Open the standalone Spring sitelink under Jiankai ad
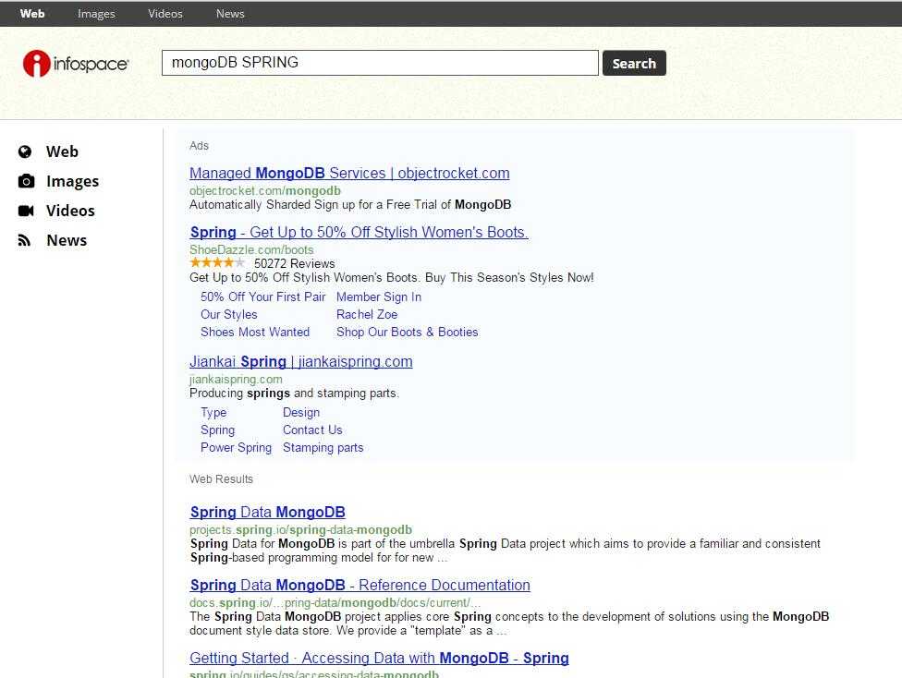 click(x=217, y=430)
